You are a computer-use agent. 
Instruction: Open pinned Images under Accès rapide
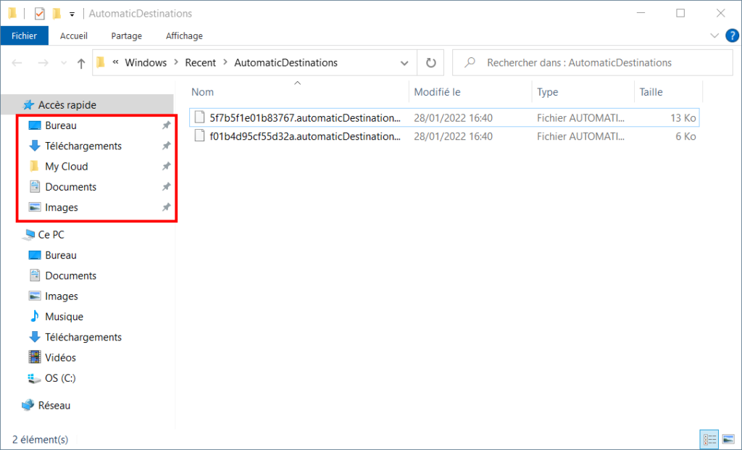[62, 207]
